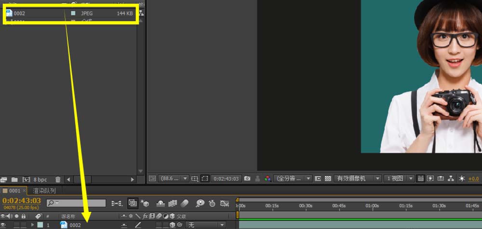Click 源名称 column header

click(68, 216)
